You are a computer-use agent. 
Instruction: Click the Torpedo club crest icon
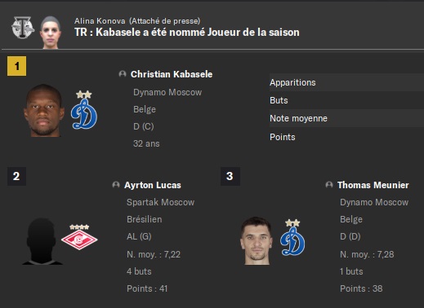click(23, 28)
